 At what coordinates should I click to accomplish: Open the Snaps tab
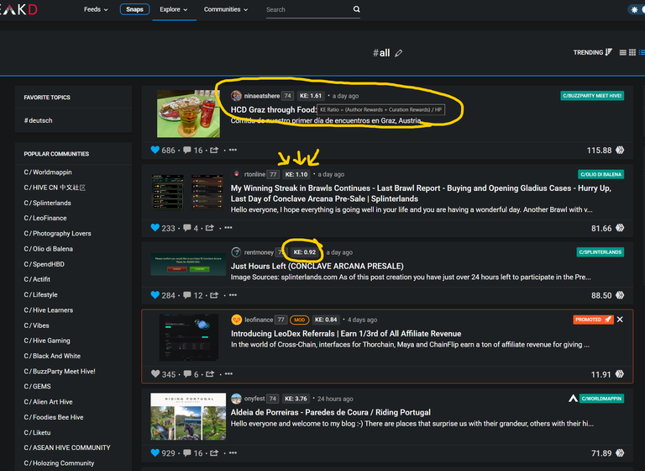[134, 9]
